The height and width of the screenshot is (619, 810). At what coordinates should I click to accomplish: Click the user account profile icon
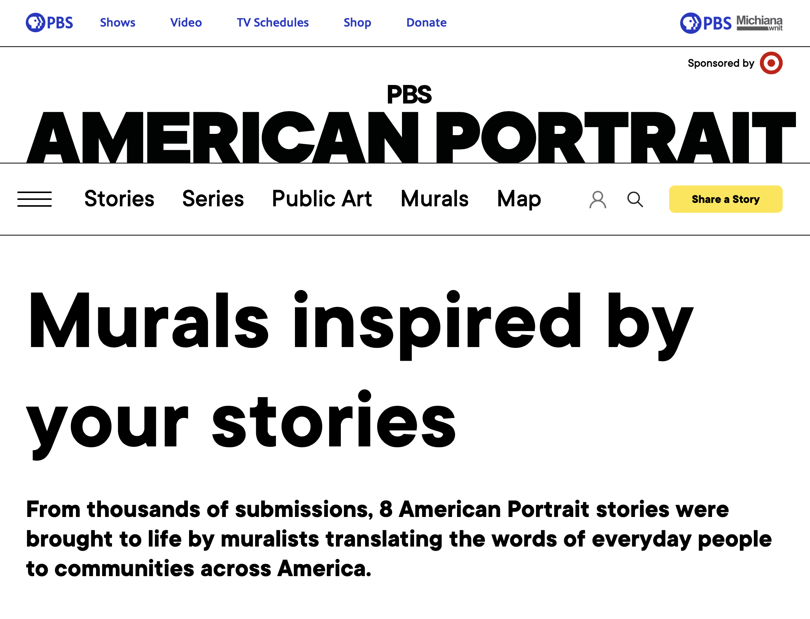(597, 199)
